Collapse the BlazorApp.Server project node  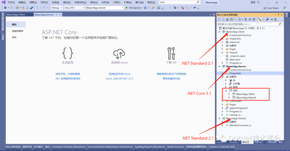click(219, 66)
